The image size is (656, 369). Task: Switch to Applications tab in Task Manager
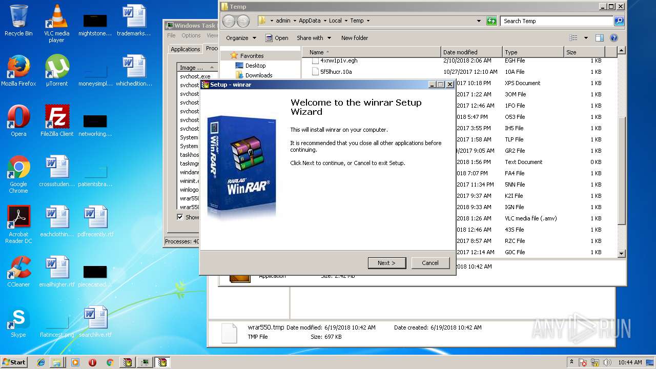coord(185,49)
